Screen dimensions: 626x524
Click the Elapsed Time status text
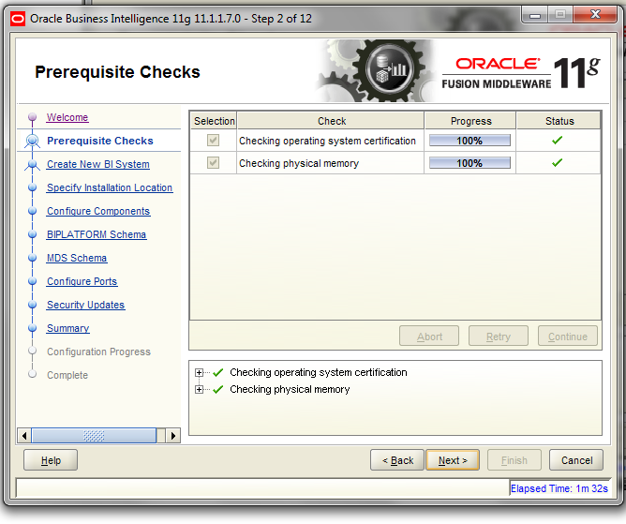tap(559, 488)
